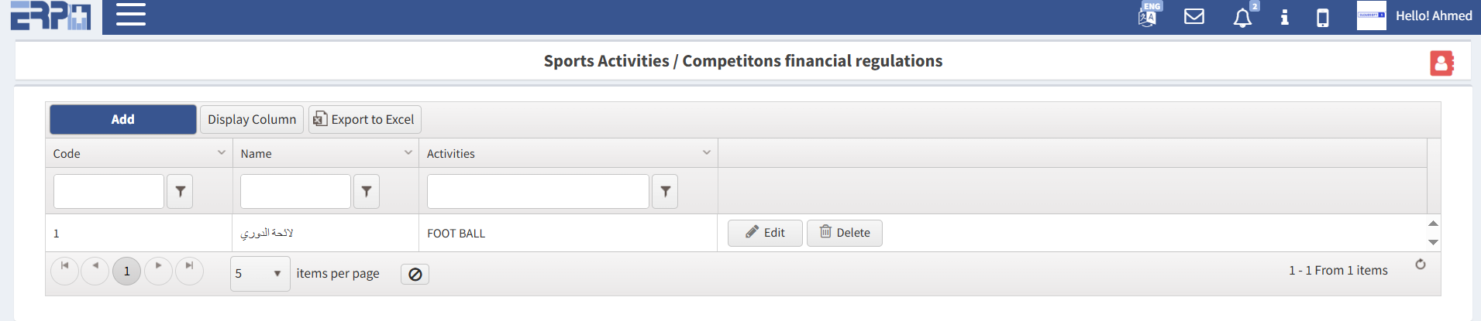The image size is (1481, 321).
Task: Open the hamburger navigation menu
Action: tap(131, 15)
